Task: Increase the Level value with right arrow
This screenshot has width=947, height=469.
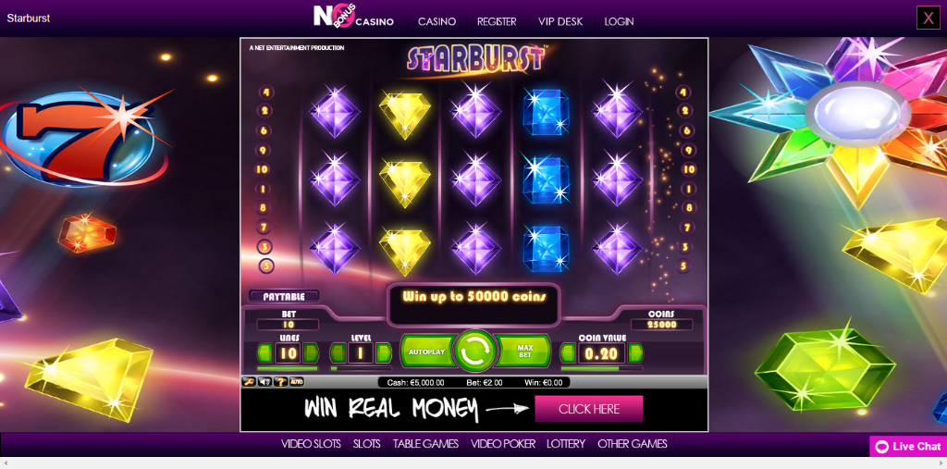Action: coord(383,353)
